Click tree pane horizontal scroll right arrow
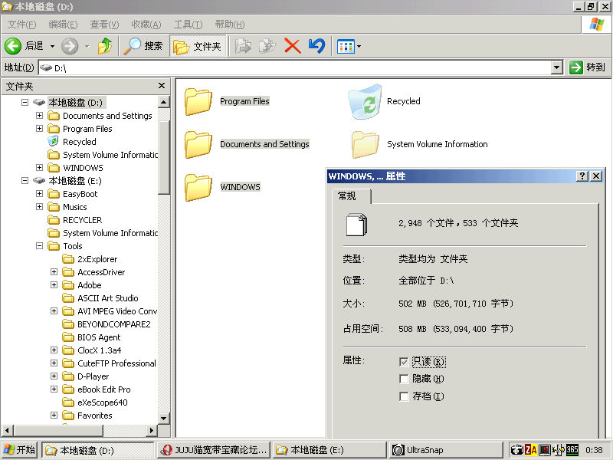The width and height of the screenshot is (613, 460). click(152, 431)
